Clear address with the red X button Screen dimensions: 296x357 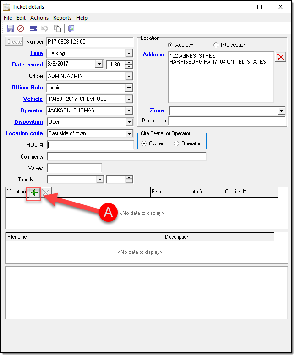click(x=280, y=57)
